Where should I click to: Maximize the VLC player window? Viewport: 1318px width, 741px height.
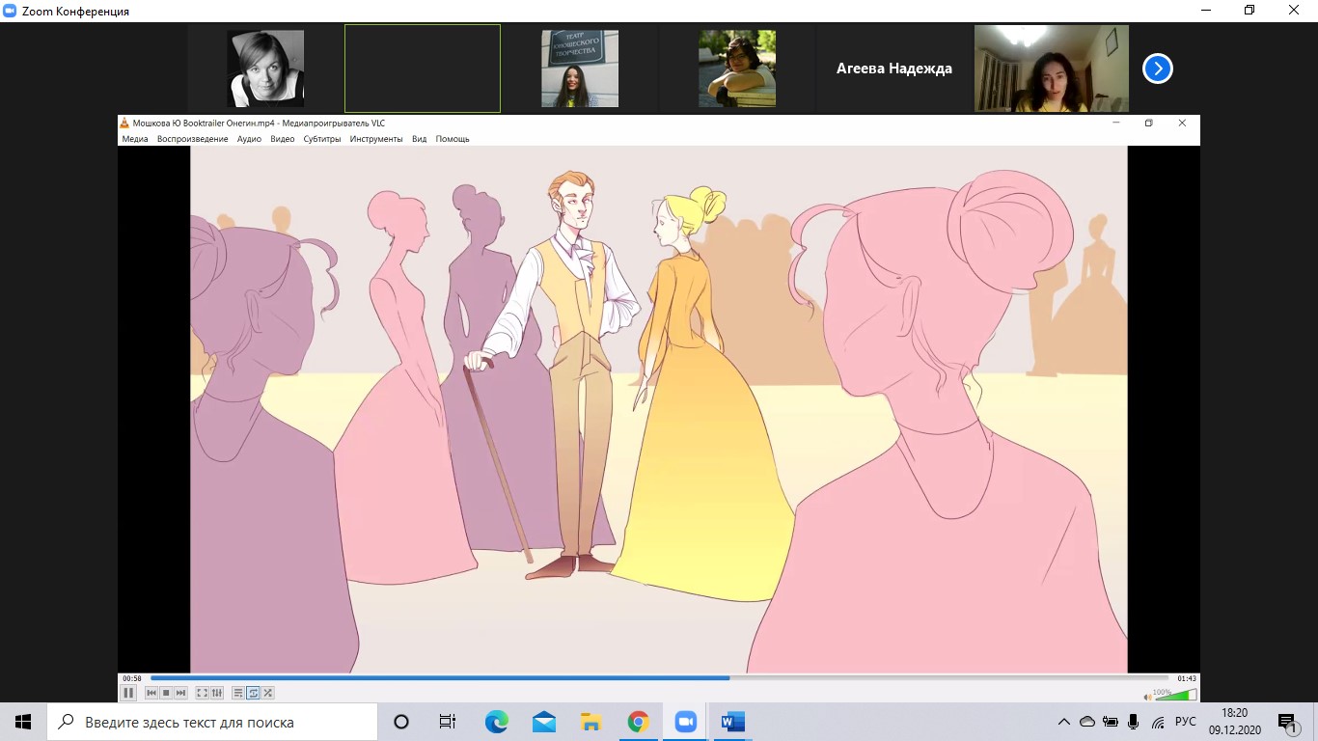point(1149,123)
